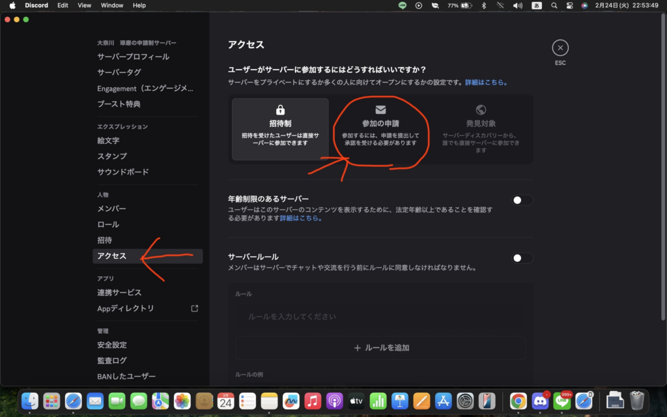Open Appディレクトリ external link icon

tap(194, 308)
